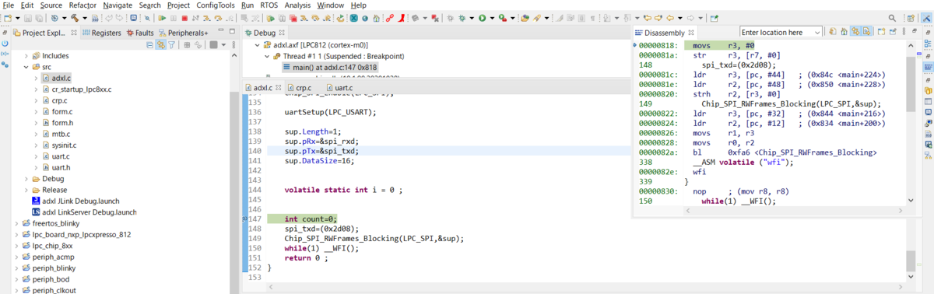Switch to the Peripherals+ tab

[x=184, y=33]
